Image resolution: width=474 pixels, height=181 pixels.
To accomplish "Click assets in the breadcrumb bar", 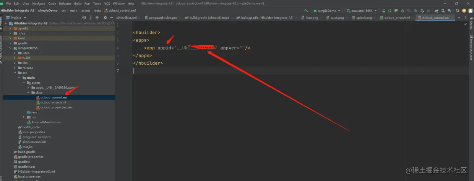I will [x=86, y=11].
